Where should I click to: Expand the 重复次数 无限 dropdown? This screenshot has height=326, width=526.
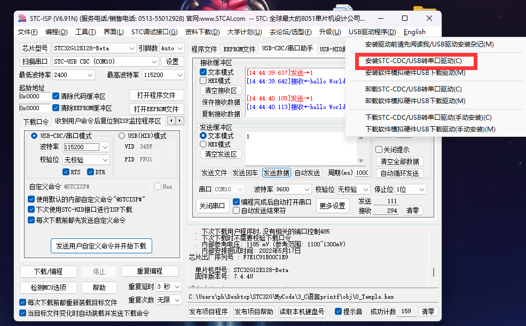click(x=177, y=300)
